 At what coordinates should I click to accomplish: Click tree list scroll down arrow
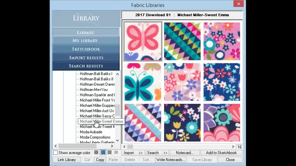coord(117,140)
